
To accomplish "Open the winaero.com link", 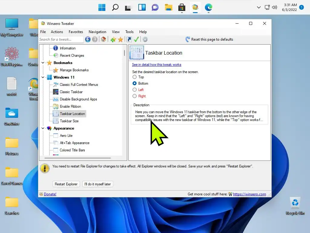I will click(x=249, y=194).
